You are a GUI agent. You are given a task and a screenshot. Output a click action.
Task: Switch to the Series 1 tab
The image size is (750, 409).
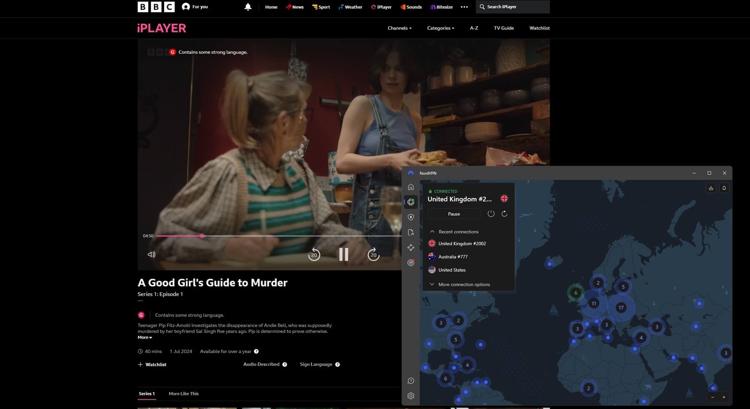[x=147, y=394]
